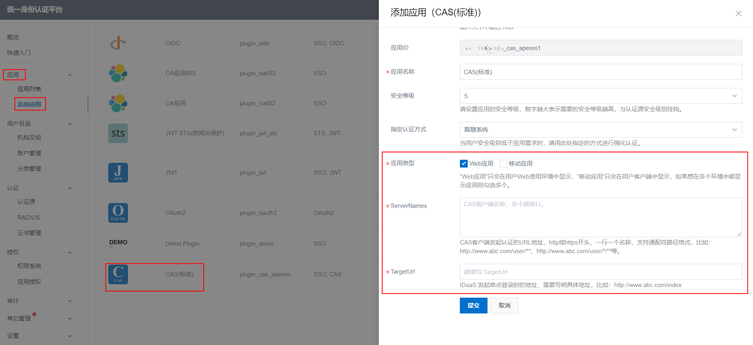Expand the 审计 sidebar section

(x=70, y=301)
